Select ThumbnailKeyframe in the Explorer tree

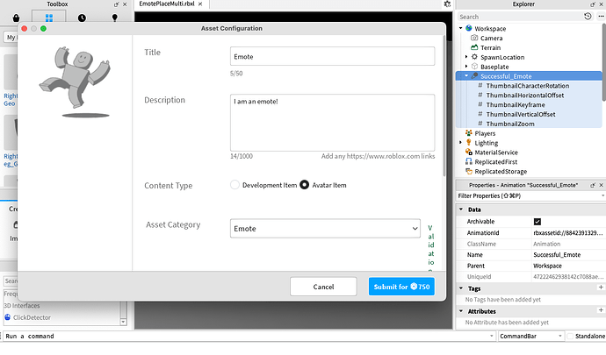516,105
